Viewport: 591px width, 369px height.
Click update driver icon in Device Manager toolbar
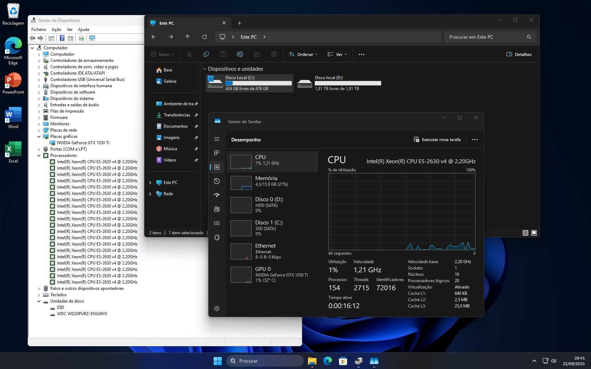[81, 38]
